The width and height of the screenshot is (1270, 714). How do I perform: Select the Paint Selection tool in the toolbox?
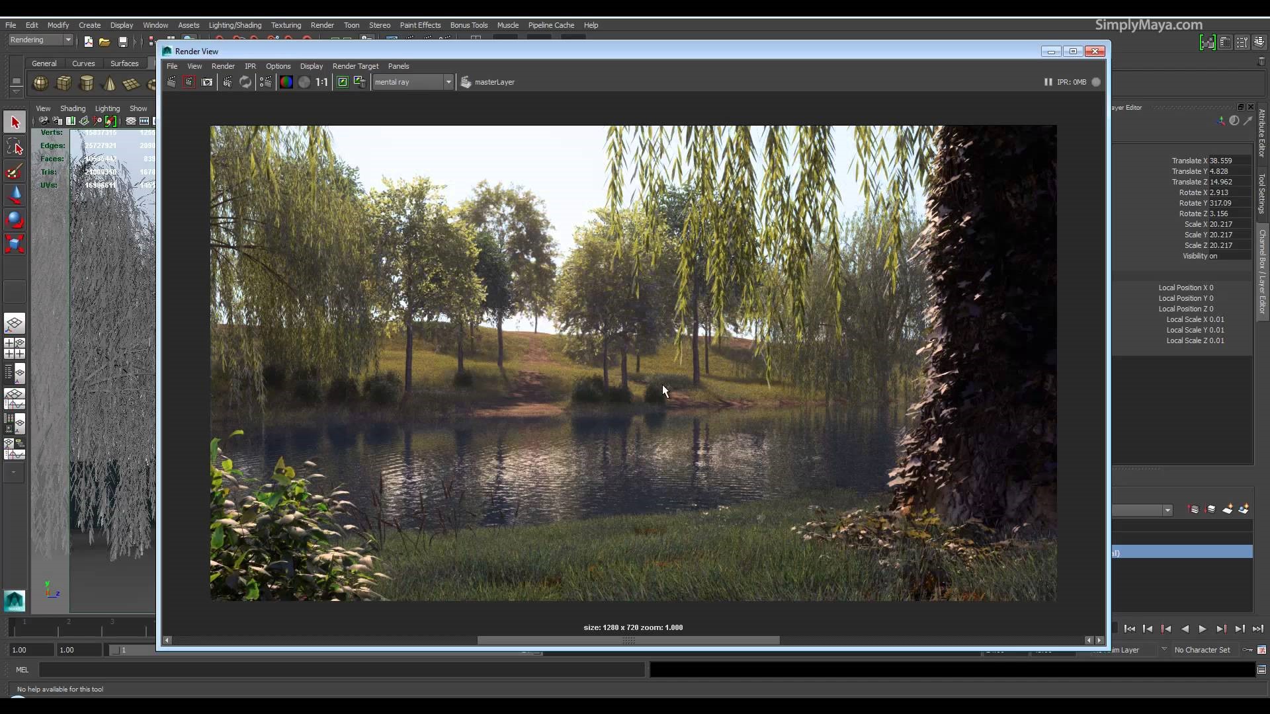click(x=15, y=171)
